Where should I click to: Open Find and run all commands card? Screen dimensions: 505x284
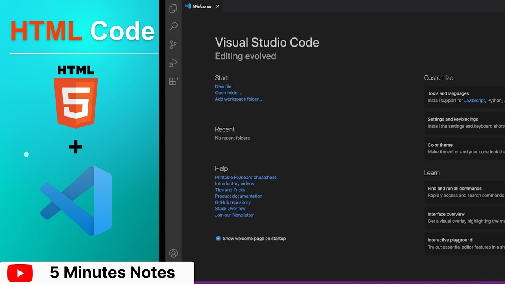tap(465, 192)
